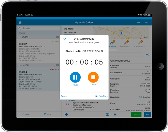Open the book icon in bottom toolbar
Screen dimensions: 168x132
[x=107, y=114]
